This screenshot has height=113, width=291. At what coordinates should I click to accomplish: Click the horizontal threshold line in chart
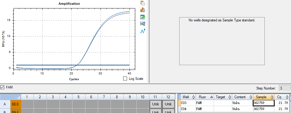click(x=73, y=65)
